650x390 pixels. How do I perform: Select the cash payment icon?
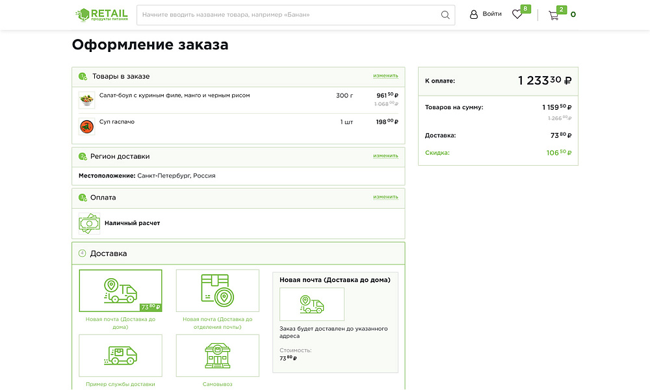coord(88,224)
